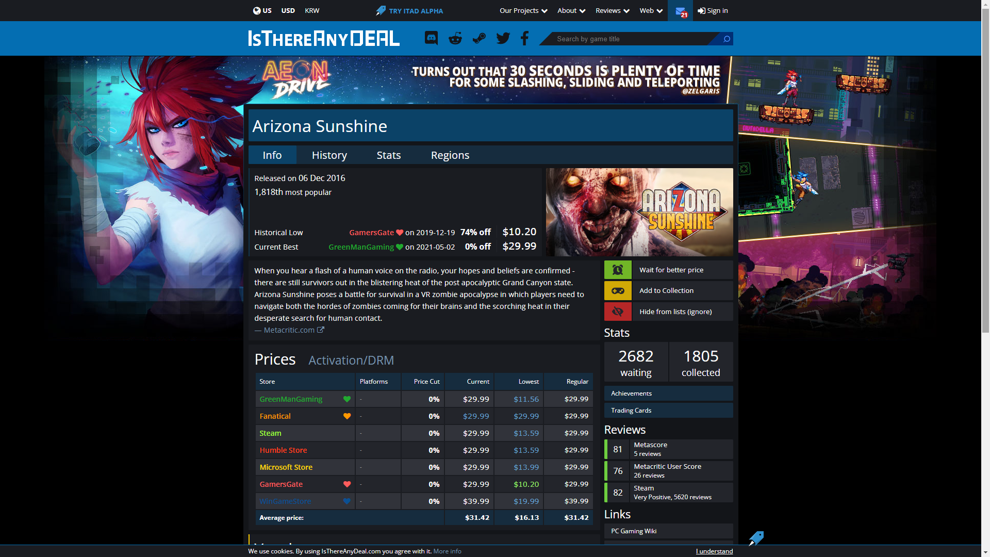
Task: Open the Reviews dropdown menu
Action: pos(612,11)
